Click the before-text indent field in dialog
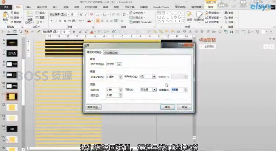The width and height of the screenshot is (276, 151). [113, 77]
